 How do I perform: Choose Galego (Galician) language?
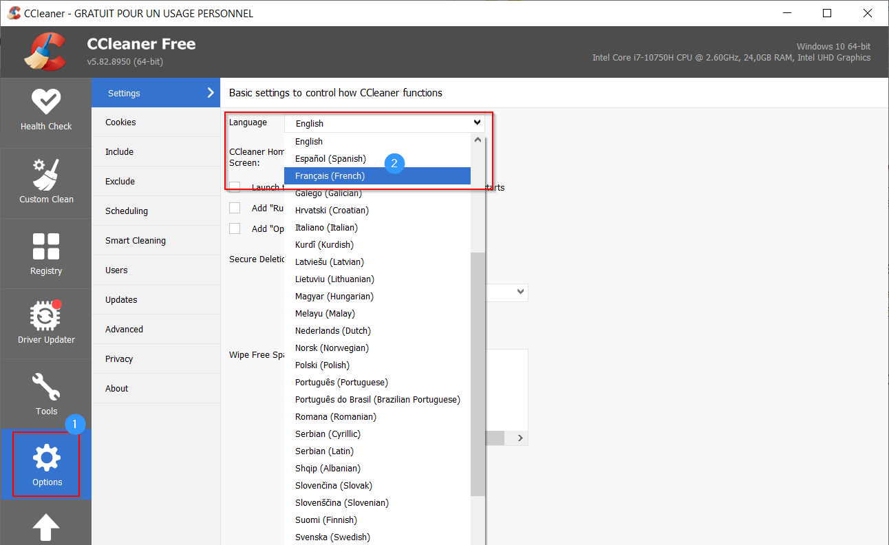tap(378, 193)
